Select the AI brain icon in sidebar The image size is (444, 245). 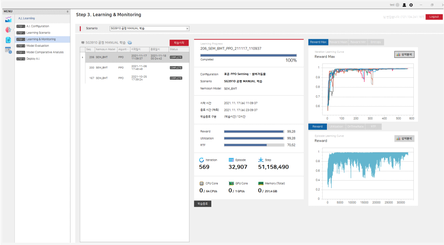[8, 29]
